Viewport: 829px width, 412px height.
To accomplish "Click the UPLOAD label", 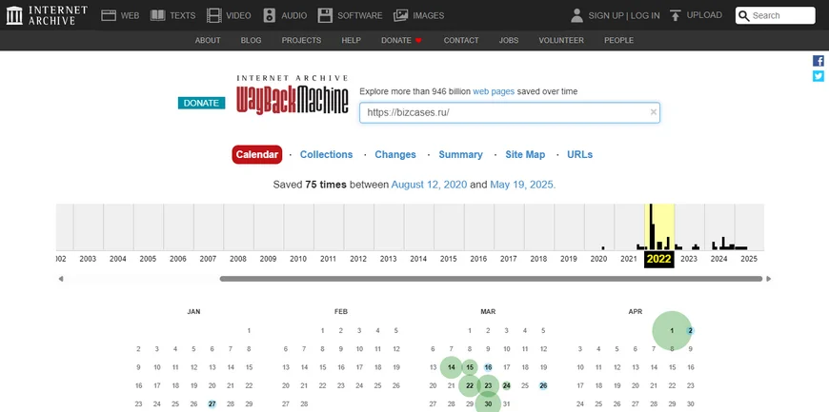I will click(x=704, y=15).
